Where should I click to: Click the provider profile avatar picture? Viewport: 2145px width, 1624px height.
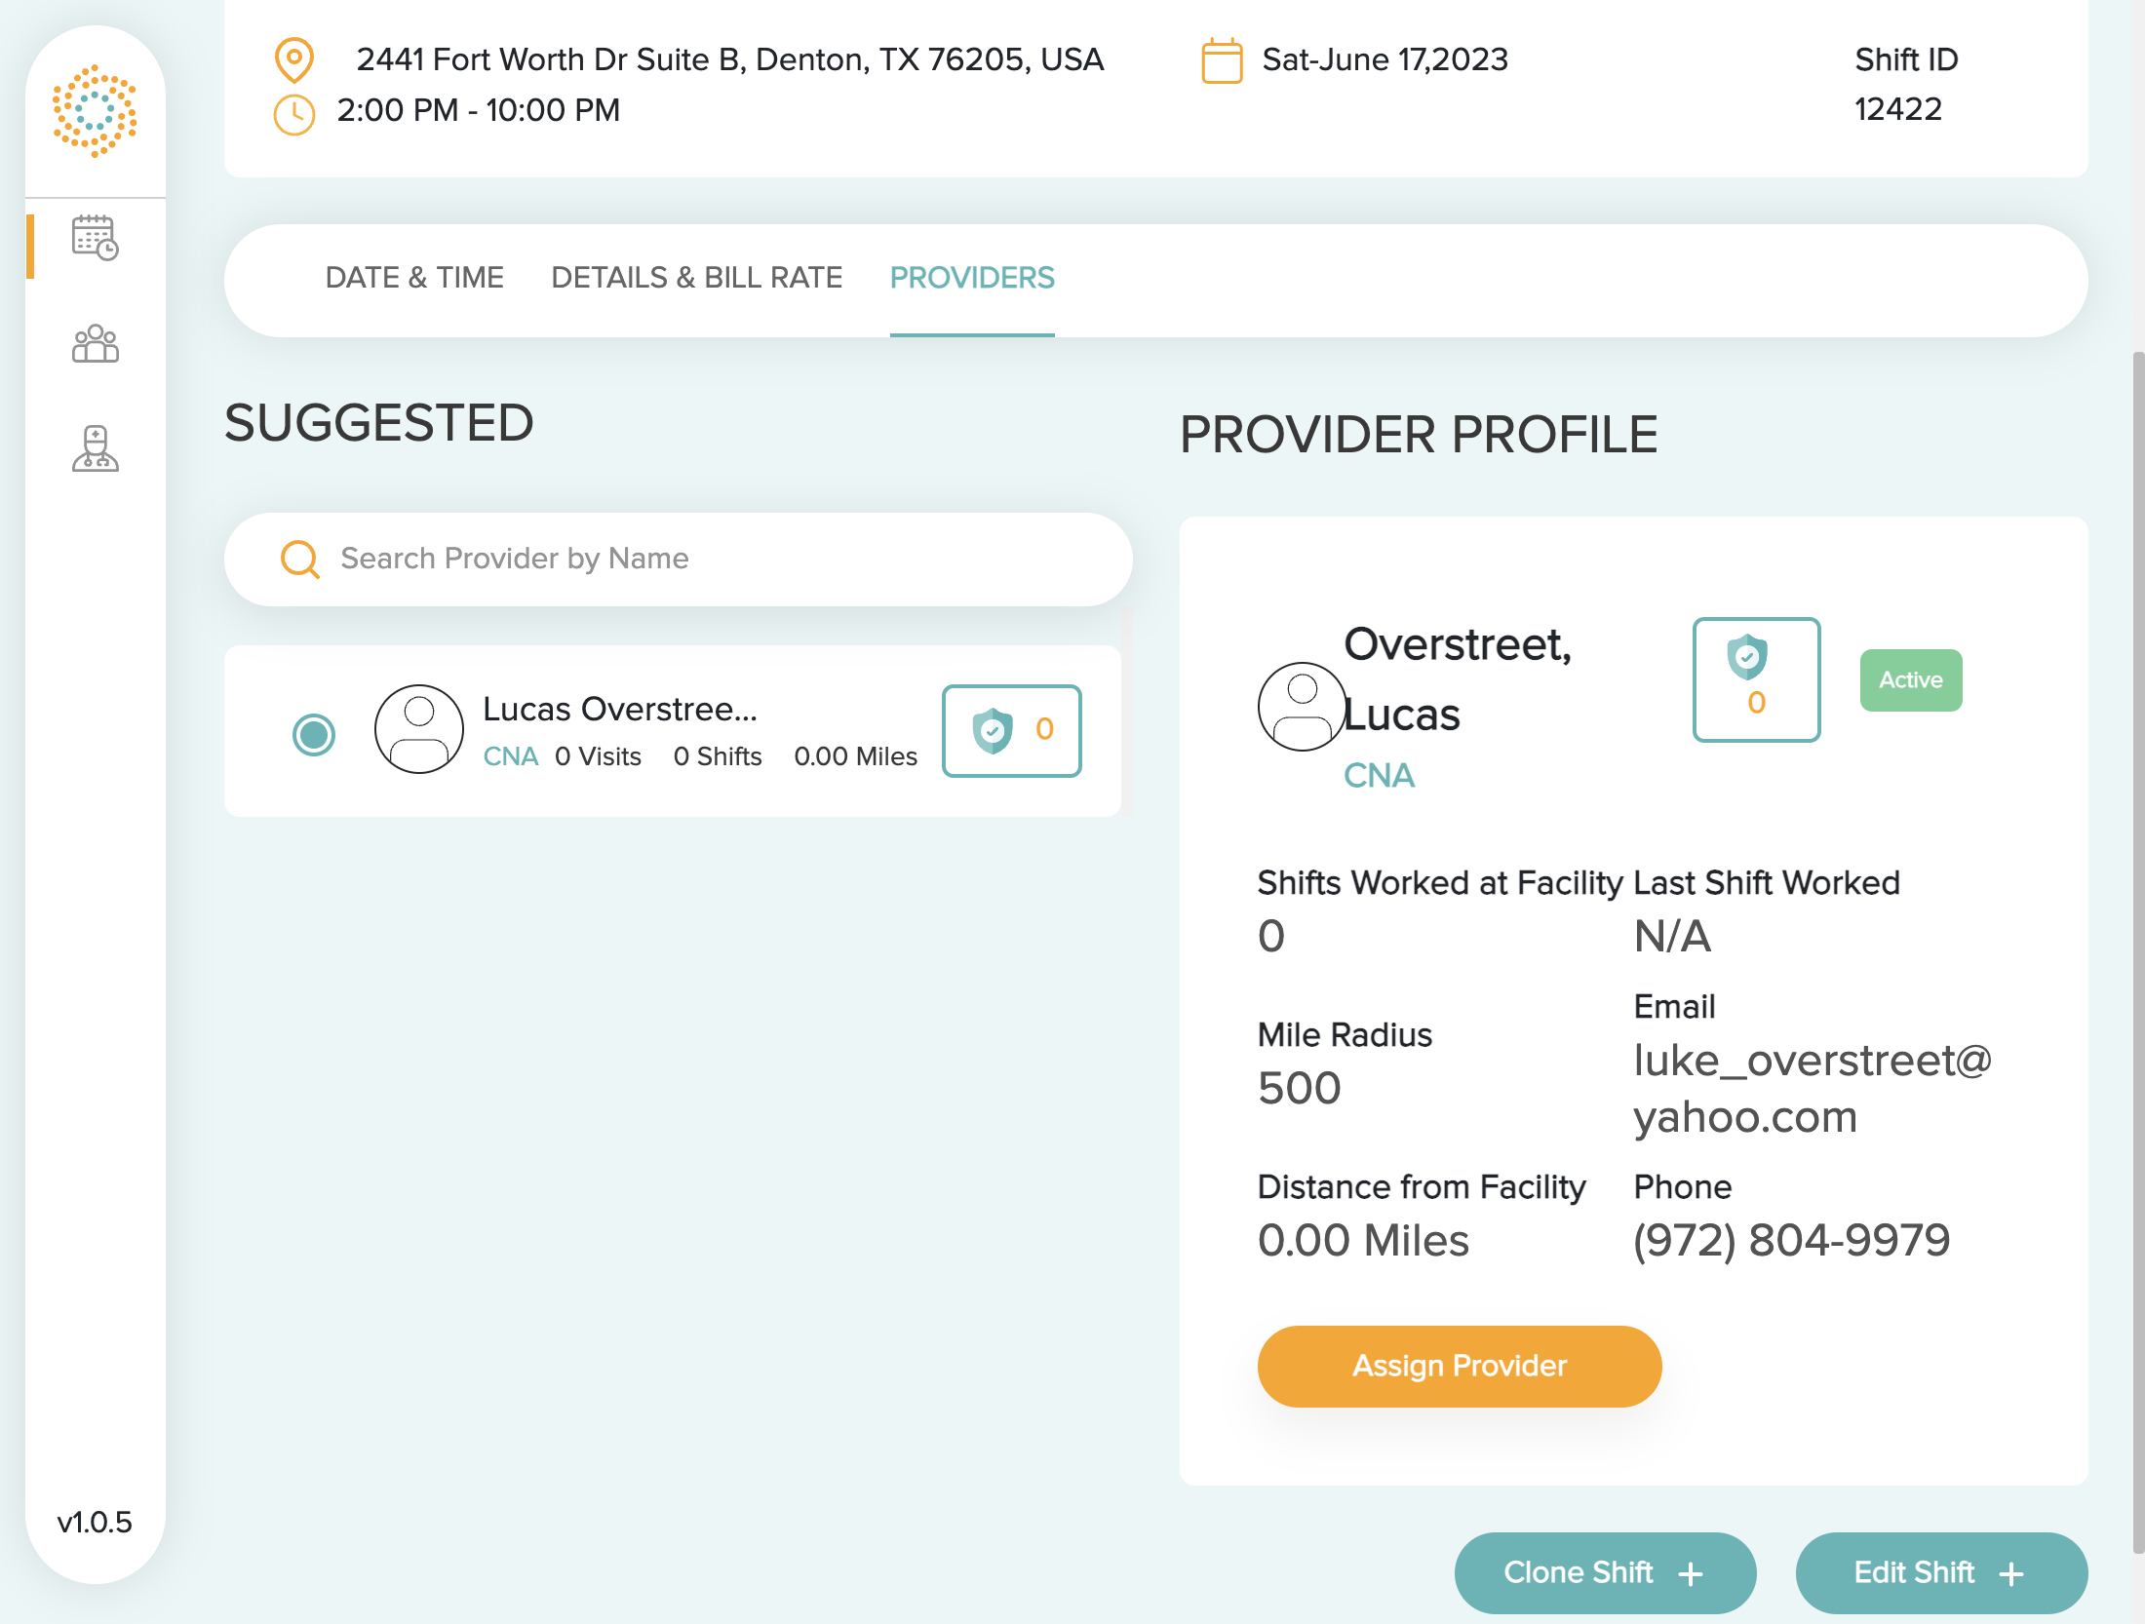1302,707
